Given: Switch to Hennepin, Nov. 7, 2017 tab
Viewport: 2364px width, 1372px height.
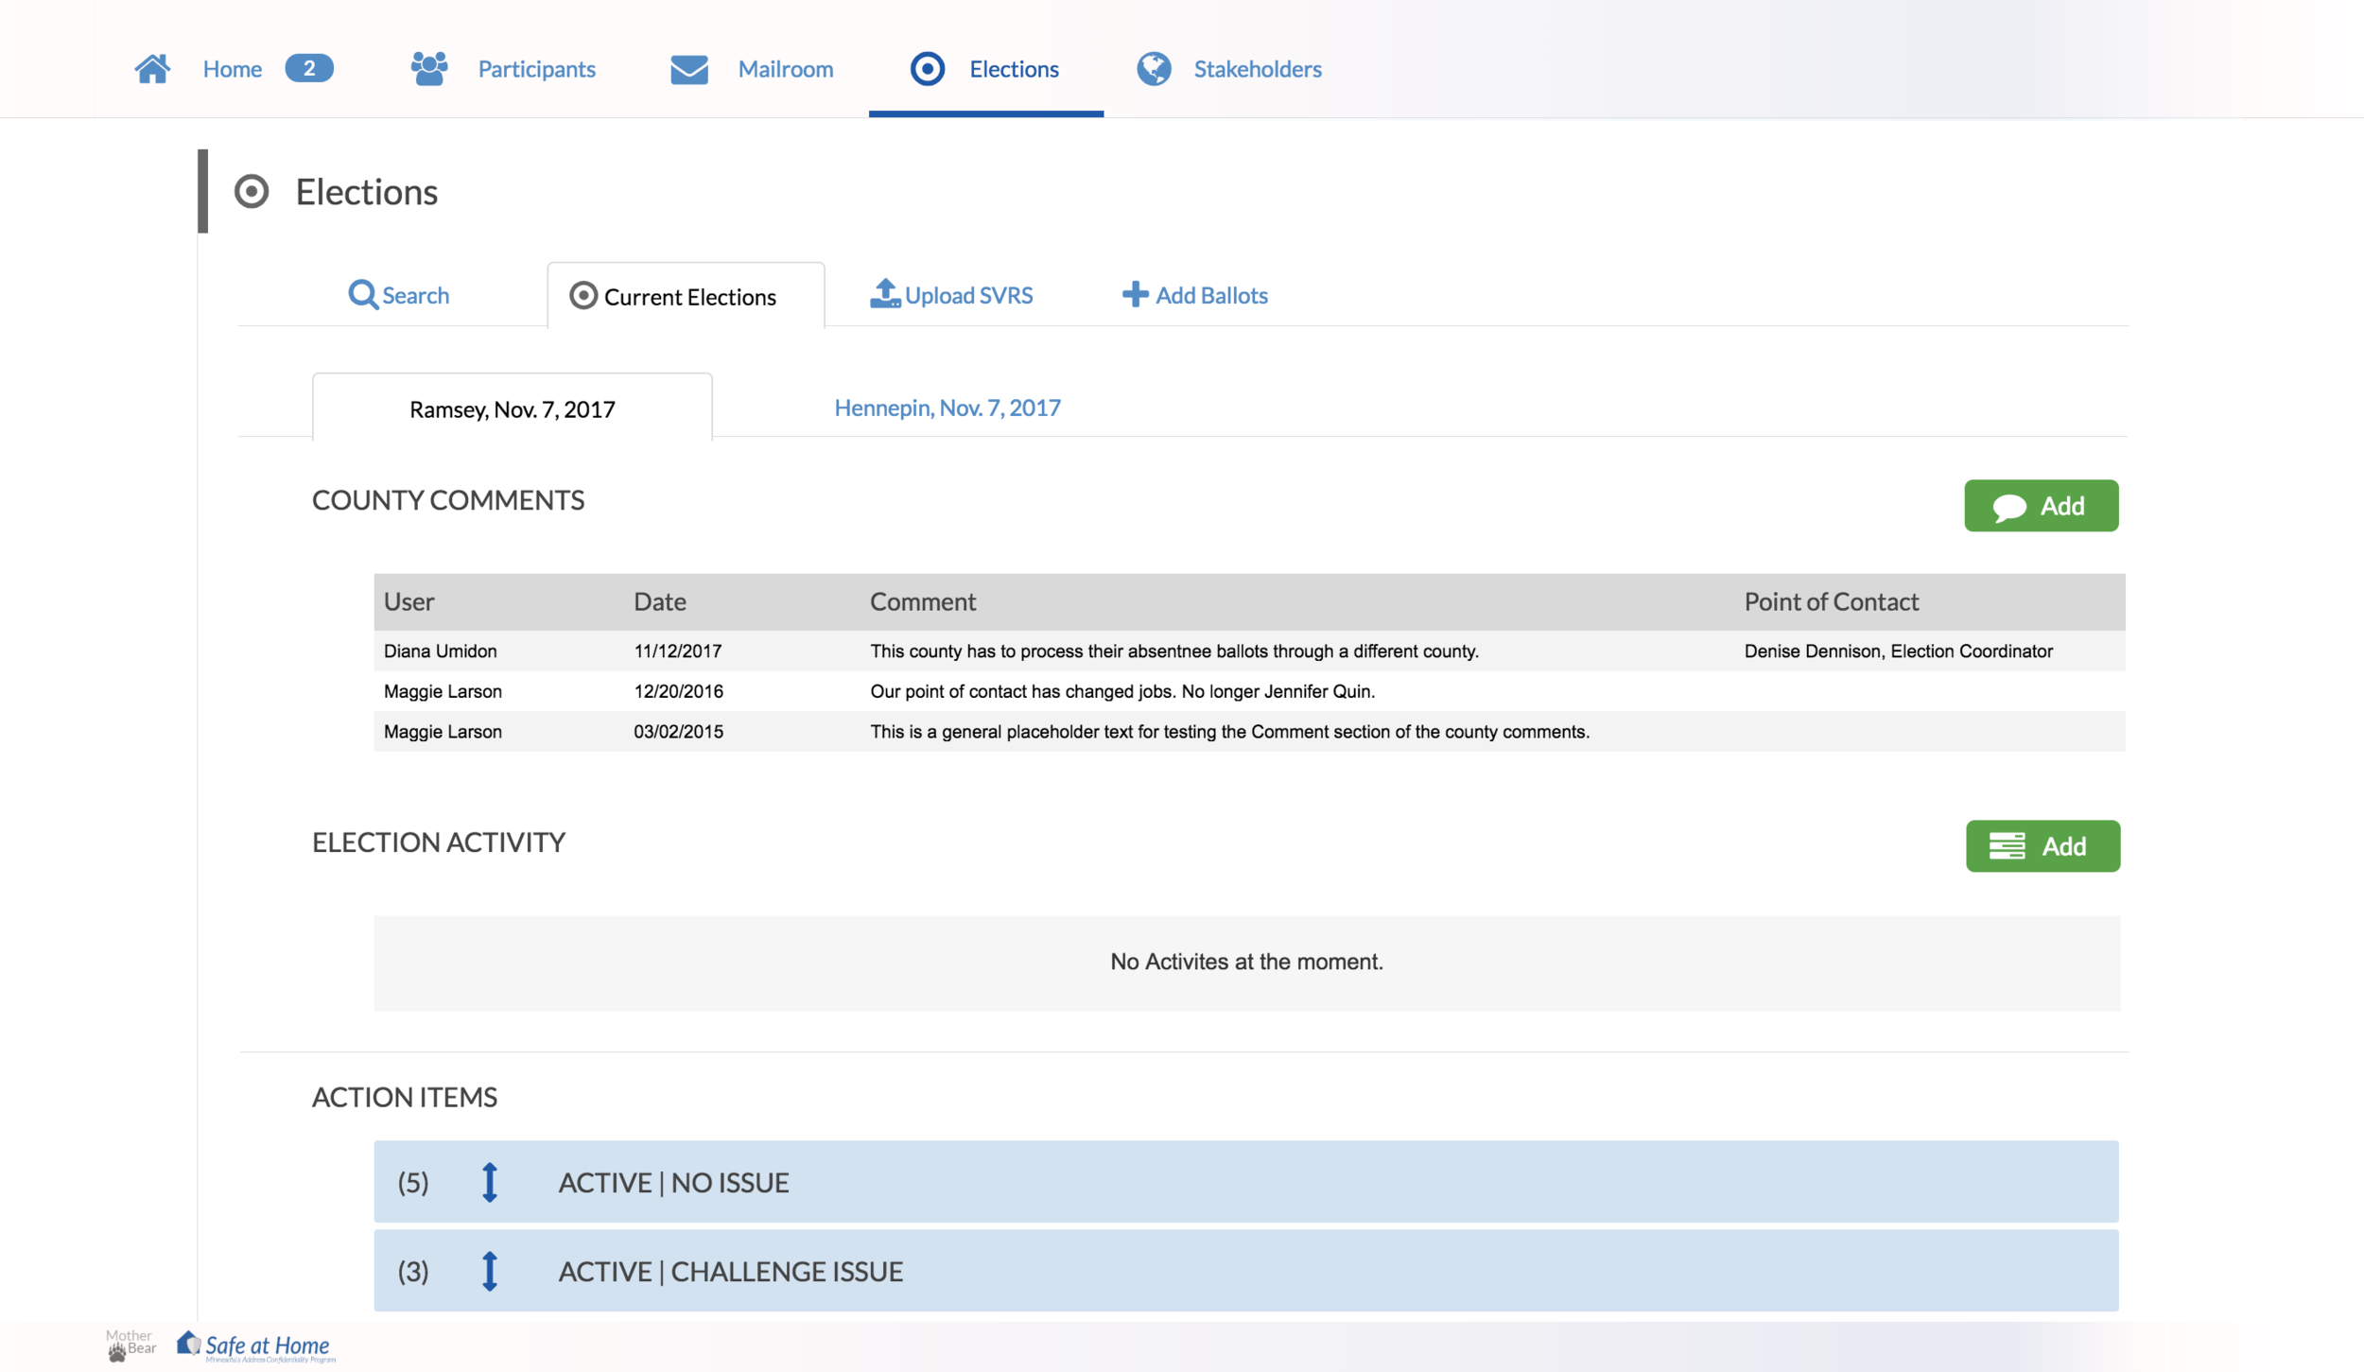Looking at the screenshot, I should tap(947, 408).
